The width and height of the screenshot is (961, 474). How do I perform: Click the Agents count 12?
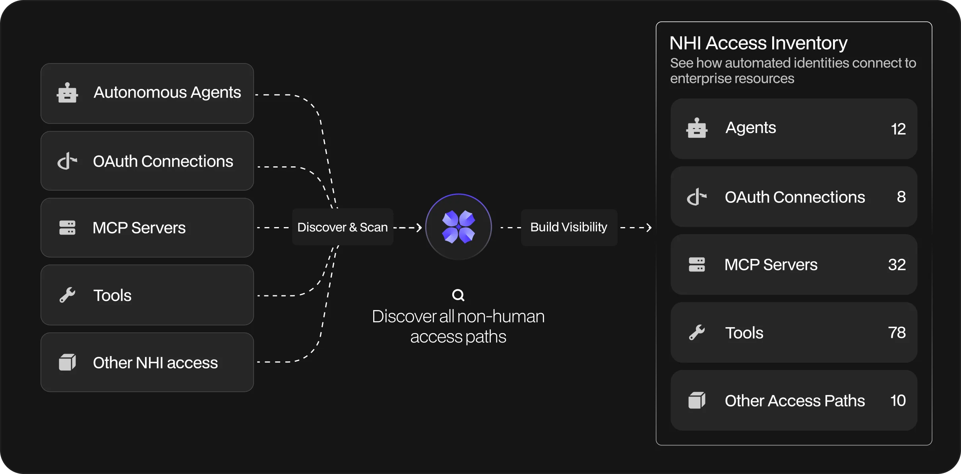(898, 129)
